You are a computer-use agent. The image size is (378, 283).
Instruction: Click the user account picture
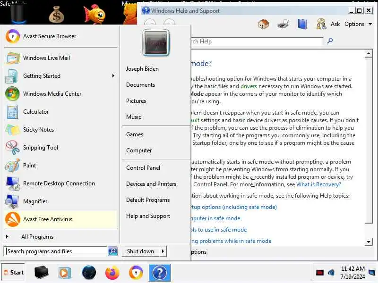pos(156,42)
